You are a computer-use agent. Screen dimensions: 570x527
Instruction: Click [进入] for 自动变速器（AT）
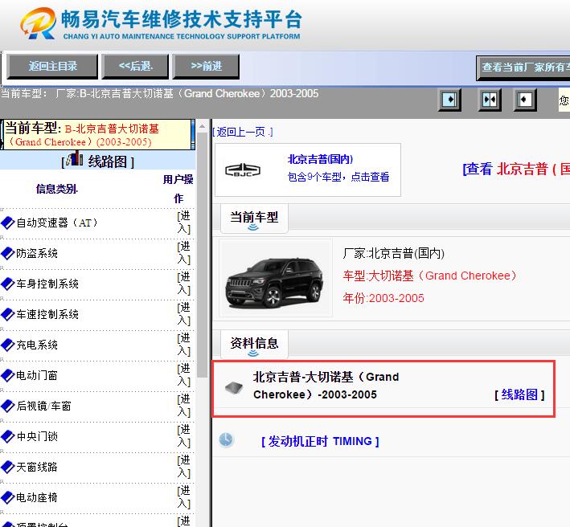pos(183,223)
